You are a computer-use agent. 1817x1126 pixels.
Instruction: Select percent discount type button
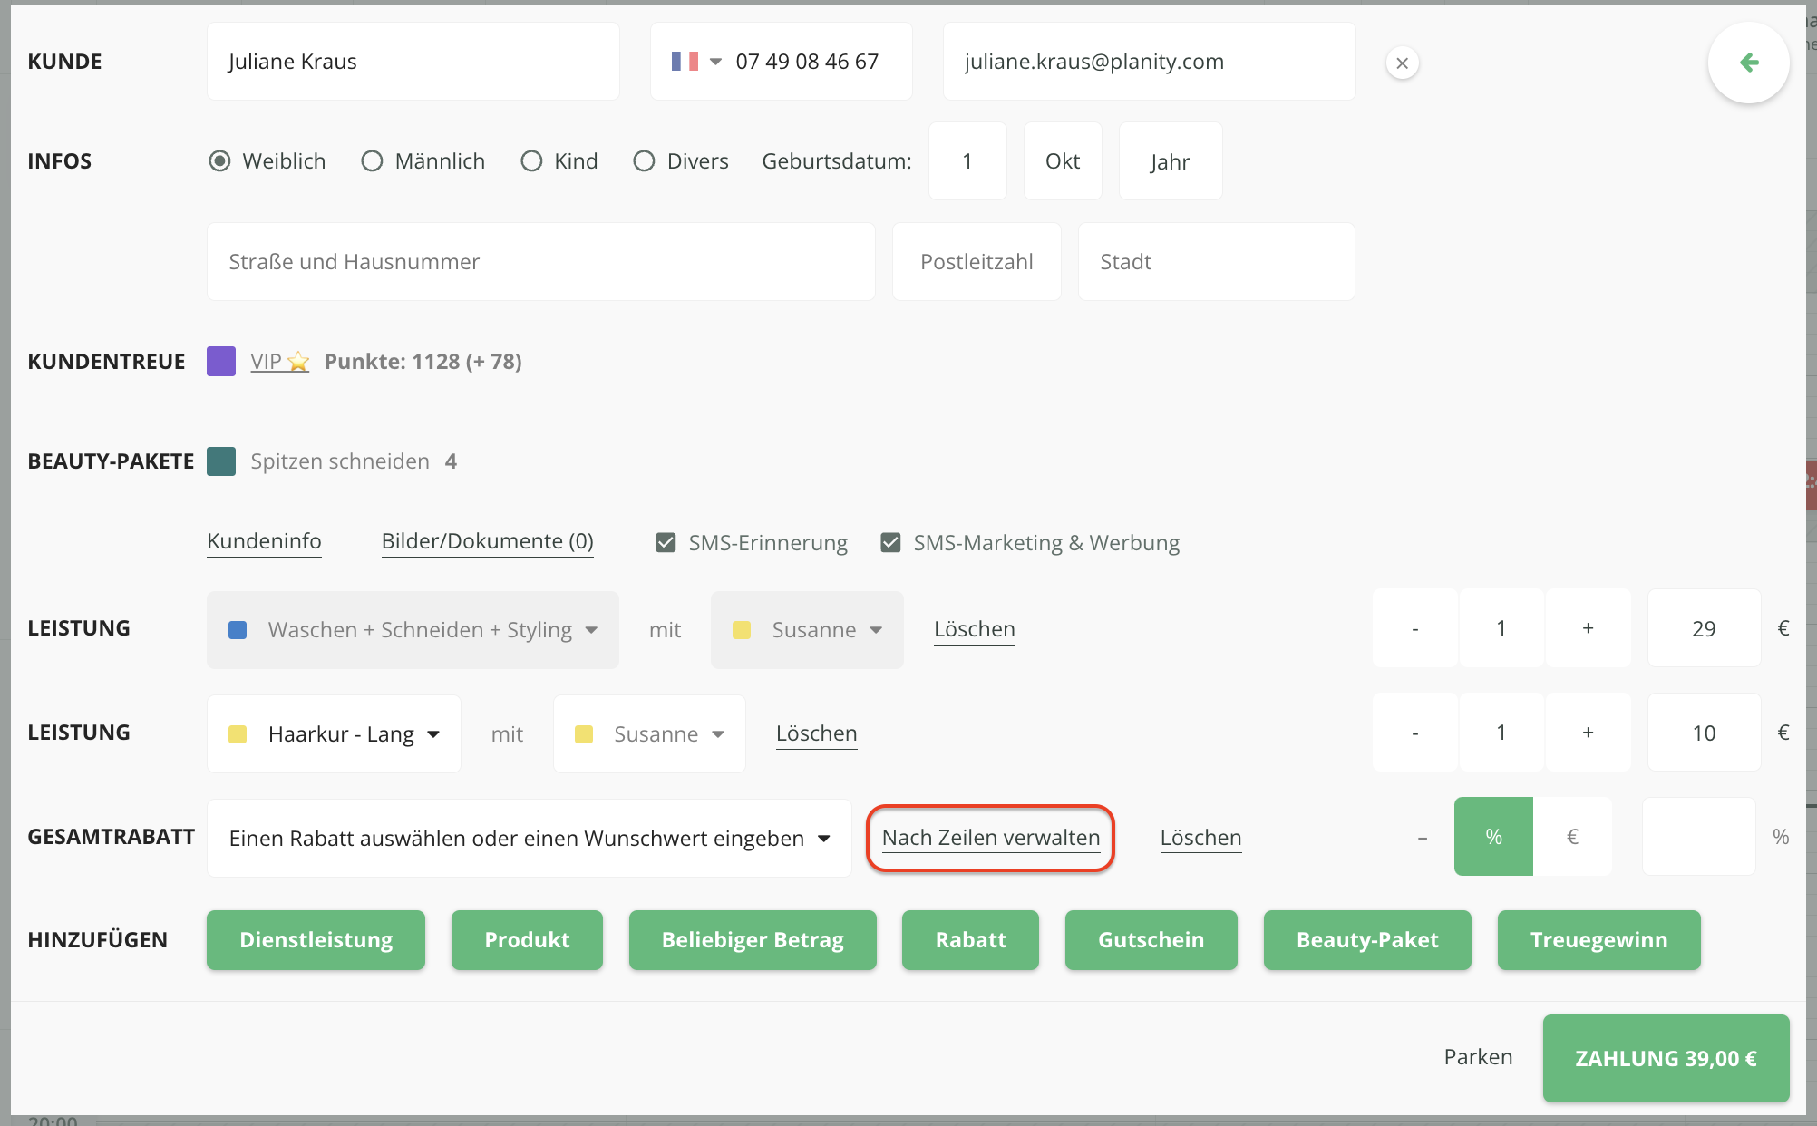1493,837
